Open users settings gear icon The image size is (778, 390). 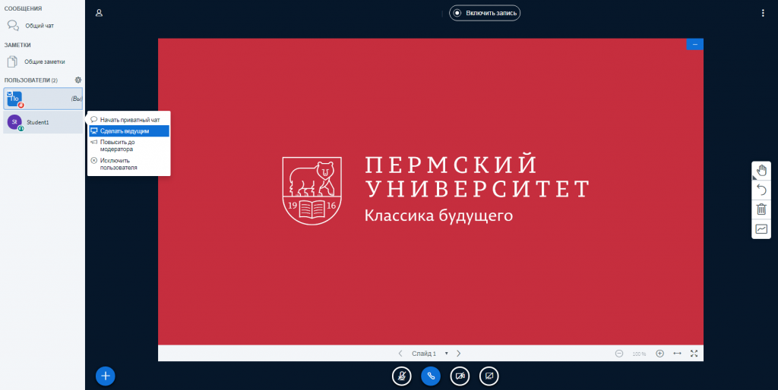click(78, 80)
